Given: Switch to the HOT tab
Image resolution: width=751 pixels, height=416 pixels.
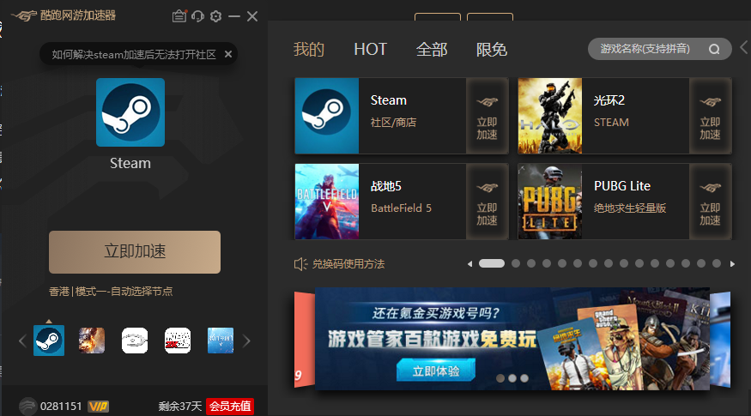Looking at the screenshot, I should coord(370,49).
